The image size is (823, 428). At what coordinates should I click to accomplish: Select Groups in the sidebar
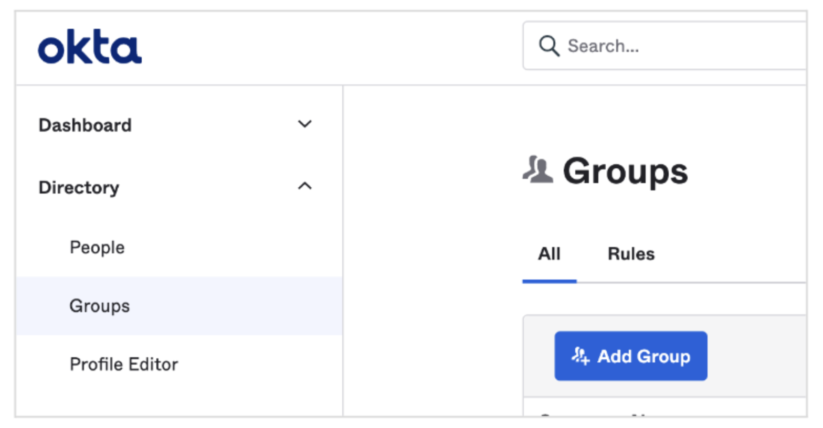click(100, 306)
